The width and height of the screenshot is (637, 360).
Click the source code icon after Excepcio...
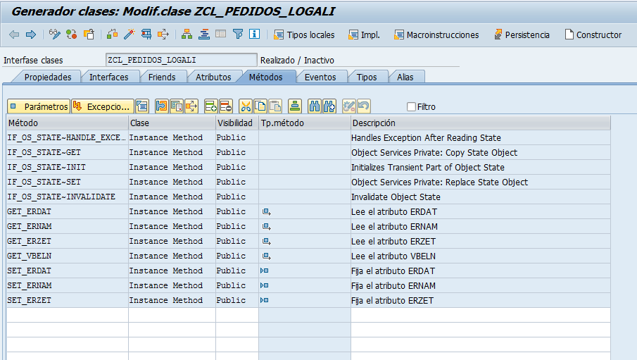[x=142, y=106]
